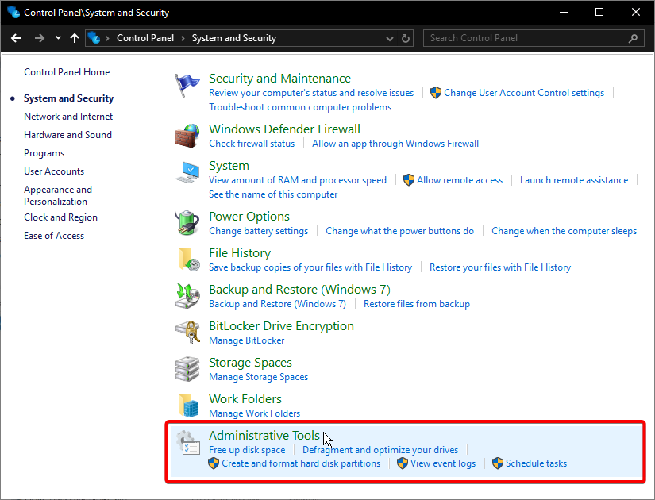This screenshot has height=500, width=655.
Task: Click Restore files from backup
Action: click(x=417, y=304)
